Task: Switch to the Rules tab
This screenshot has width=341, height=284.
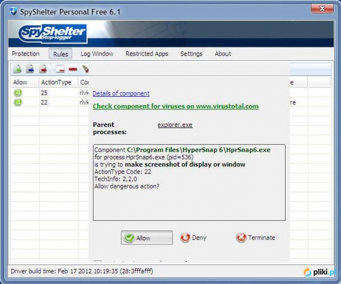Action: pos(61,54)
